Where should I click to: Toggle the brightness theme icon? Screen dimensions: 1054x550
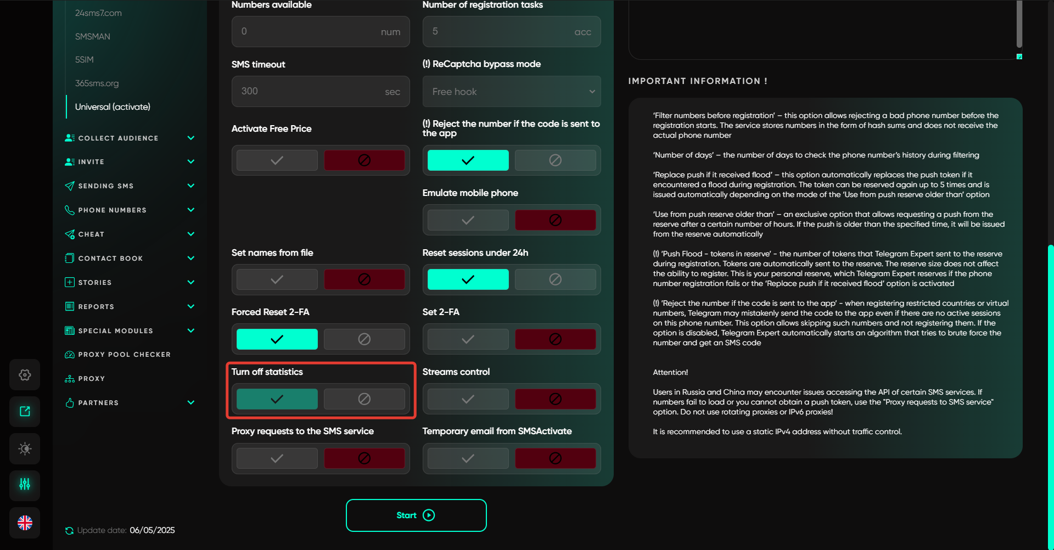click(x=25, y=448)
